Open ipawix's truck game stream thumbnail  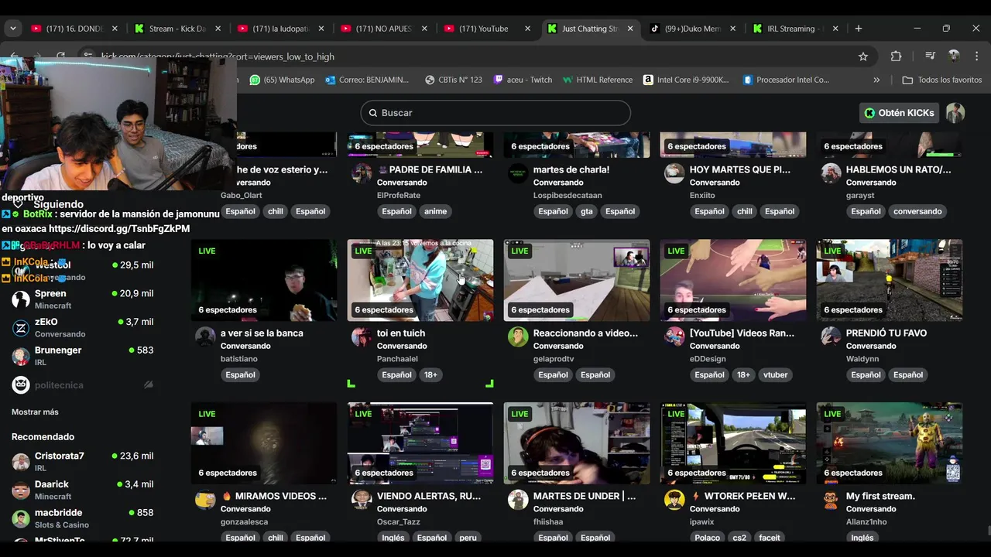(x=733, y=443)
